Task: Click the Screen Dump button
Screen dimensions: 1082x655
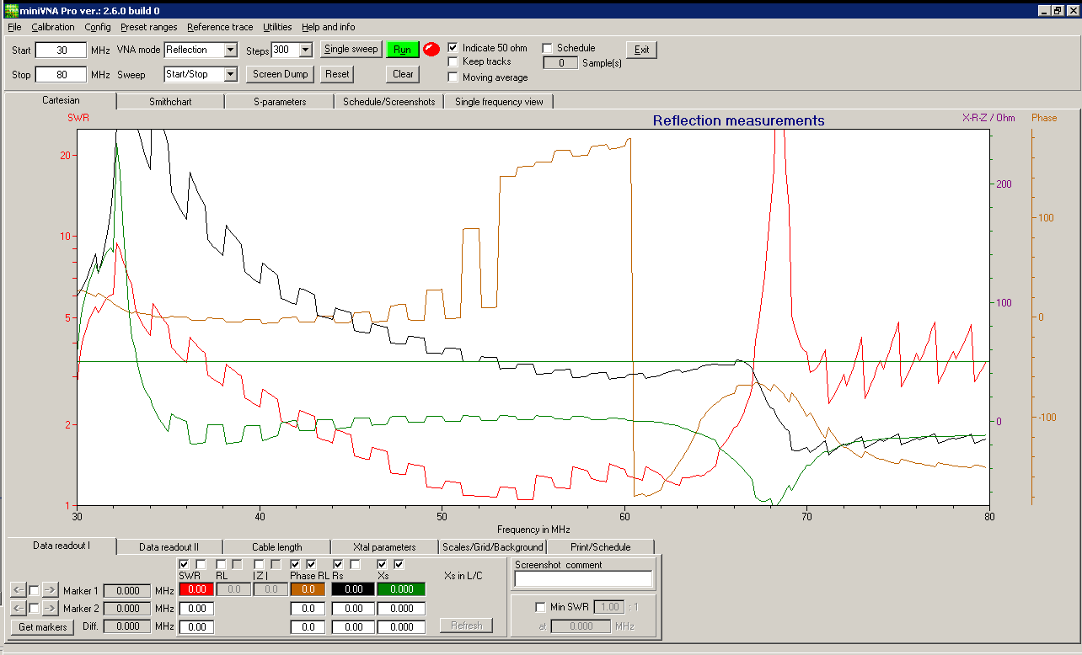Action: tap(281, 74)
